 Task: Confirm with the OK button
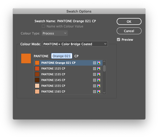(129, 21)
